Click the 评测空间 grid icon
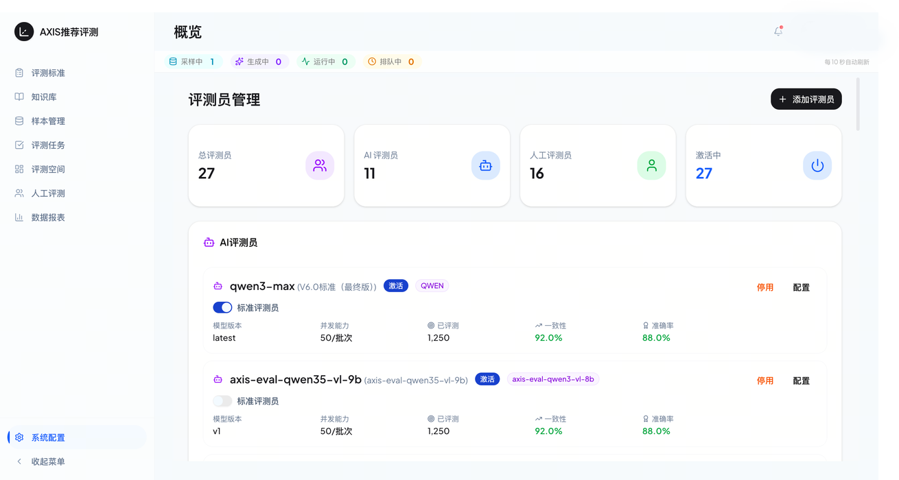 pyautogui.click(x=19, y=169)
